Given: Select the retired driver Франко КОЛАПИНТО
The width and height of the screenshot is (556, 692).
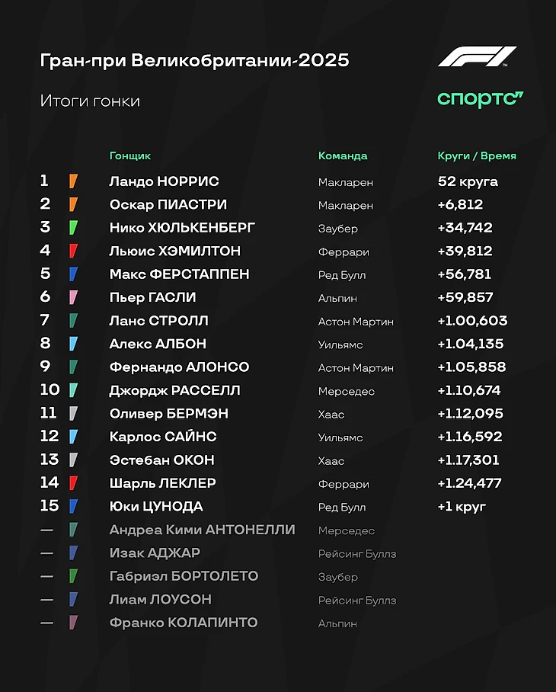Looking at the screenshot, I should click(x=184, y=623).
